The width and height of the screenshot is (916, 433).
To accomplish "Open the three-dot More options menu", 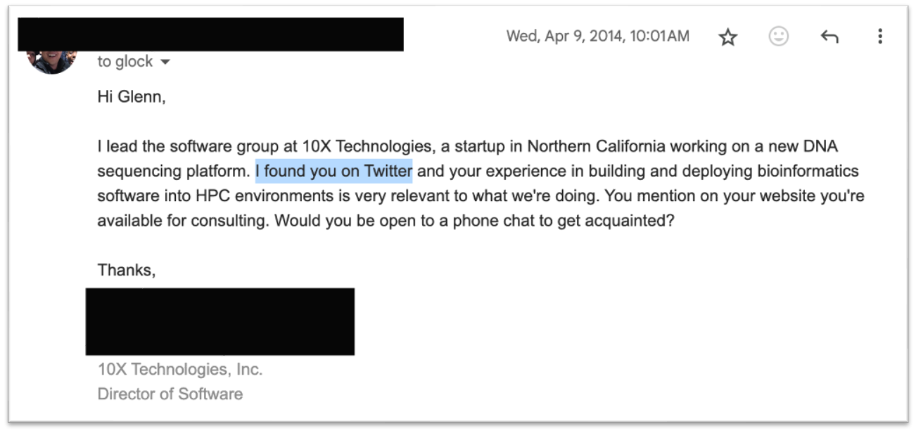I will [880, 37].
